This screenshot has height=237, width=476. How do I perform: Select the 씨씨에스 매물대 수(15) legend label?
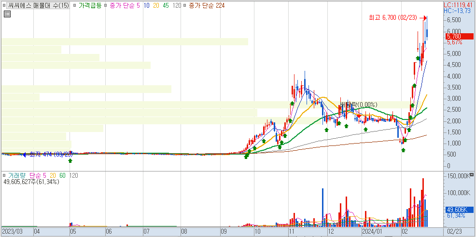38,5
